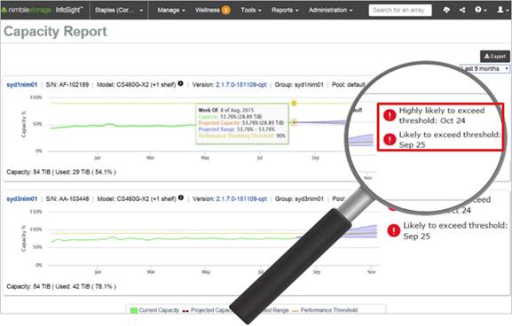The width and height of the screenshot is (512, 326).
Task: Click alert icon beside lower Sep 25 warning
Action: click(394, 230)
